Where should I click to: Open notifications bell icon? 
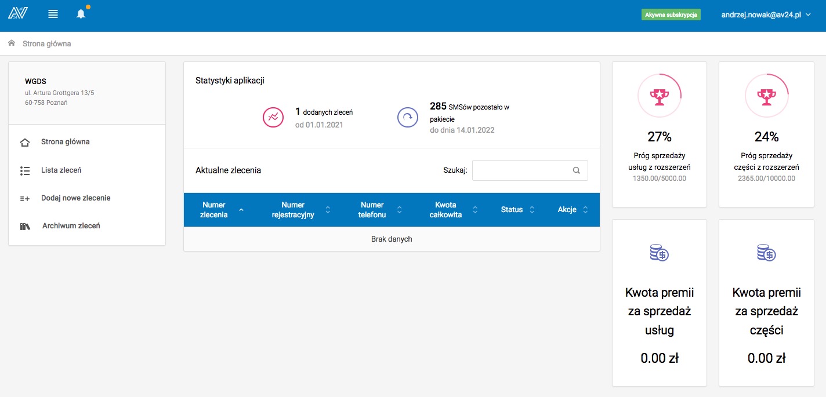point(81,14)
